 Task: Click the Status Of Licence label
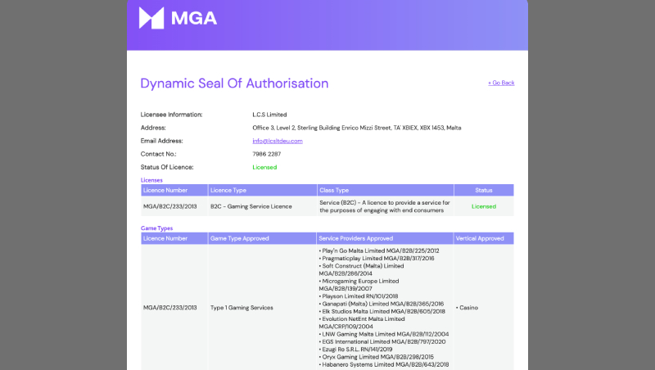coord(167,167)
